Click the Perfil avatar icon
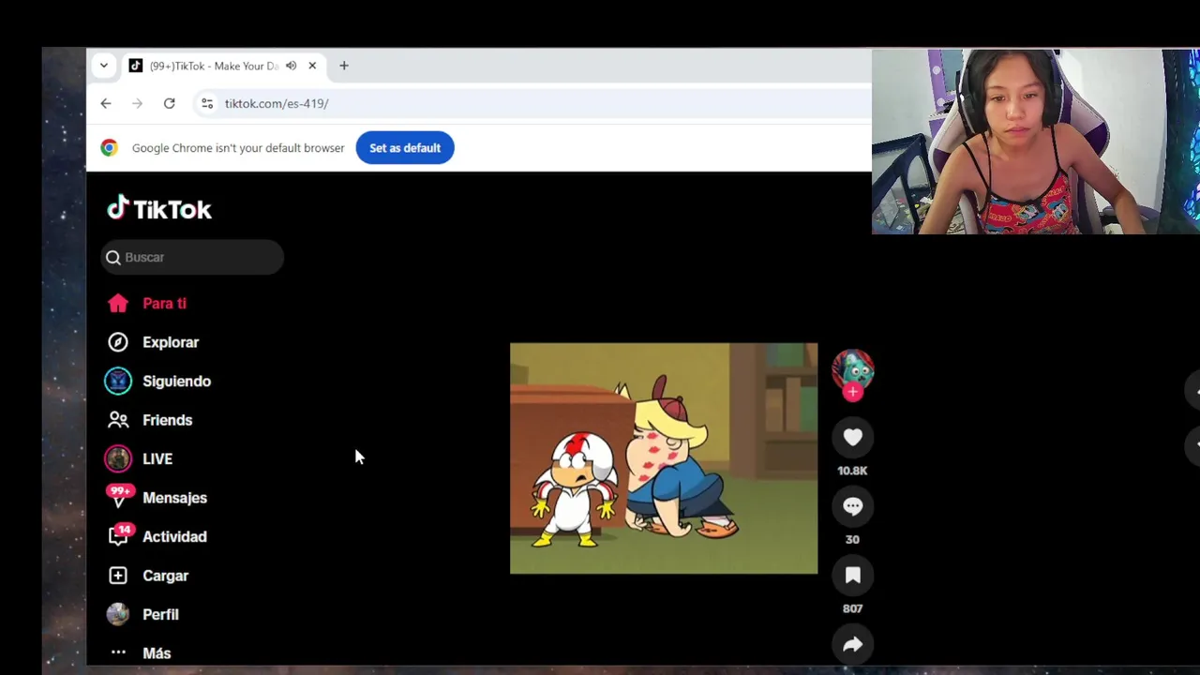 (117, 614)
